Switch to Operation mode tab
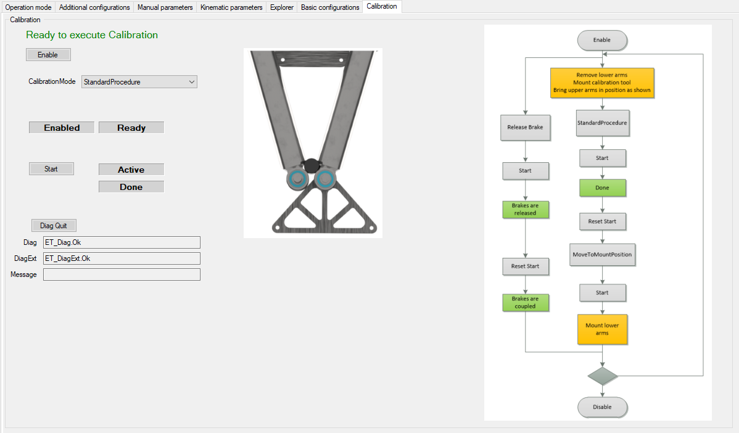Image resolution: width=739 pixels, height=433 pixels. tap(28, 7)
